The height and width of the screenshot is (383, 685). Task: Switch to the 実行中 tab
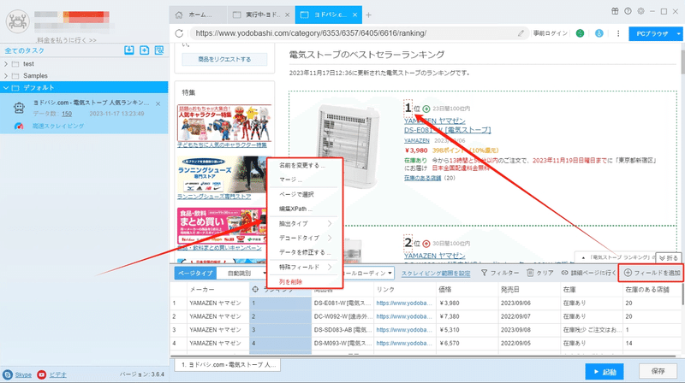260,15
